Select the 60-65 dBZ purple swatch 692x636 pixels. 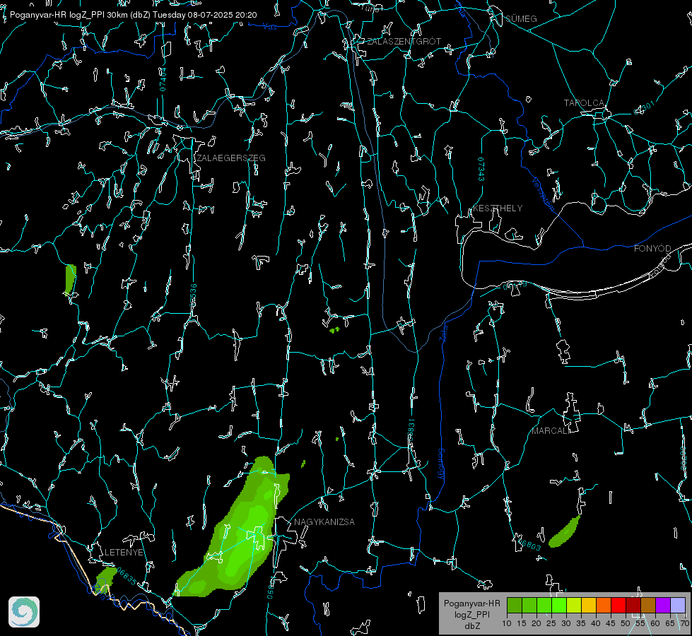[663, 605]
